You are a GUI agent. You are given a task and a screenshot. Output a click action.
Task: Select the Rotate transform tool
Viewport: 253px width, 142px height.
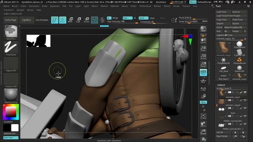[x=87, y=20]
